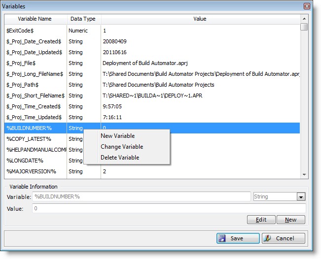321x259 pixels.
Task: Click the vertical scrollbar thumb
Action: click(304, 27)
